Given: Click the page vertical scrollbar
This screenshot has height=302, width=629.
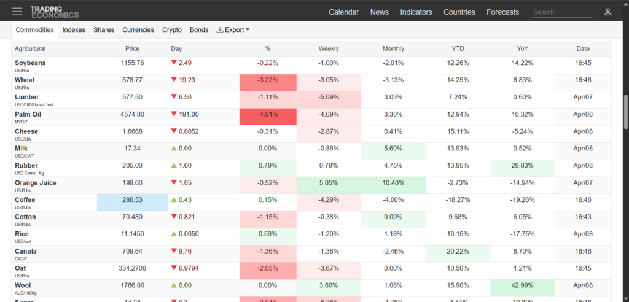Looking at the screenshot, I should [x=625, y=110].
